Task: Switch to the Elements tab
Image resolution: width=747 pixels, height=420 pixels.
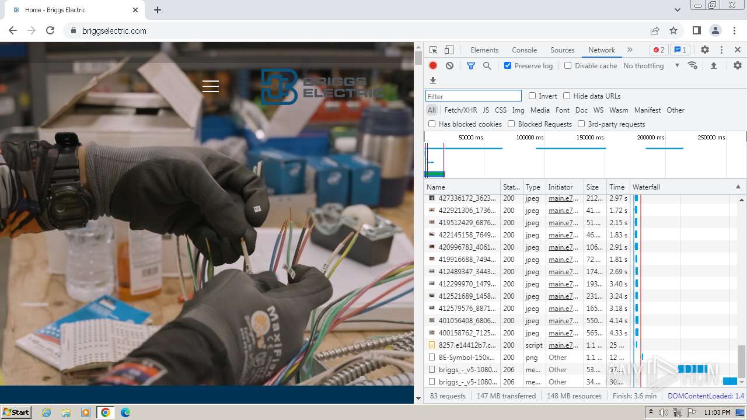Action: click(x=484, y=50)
